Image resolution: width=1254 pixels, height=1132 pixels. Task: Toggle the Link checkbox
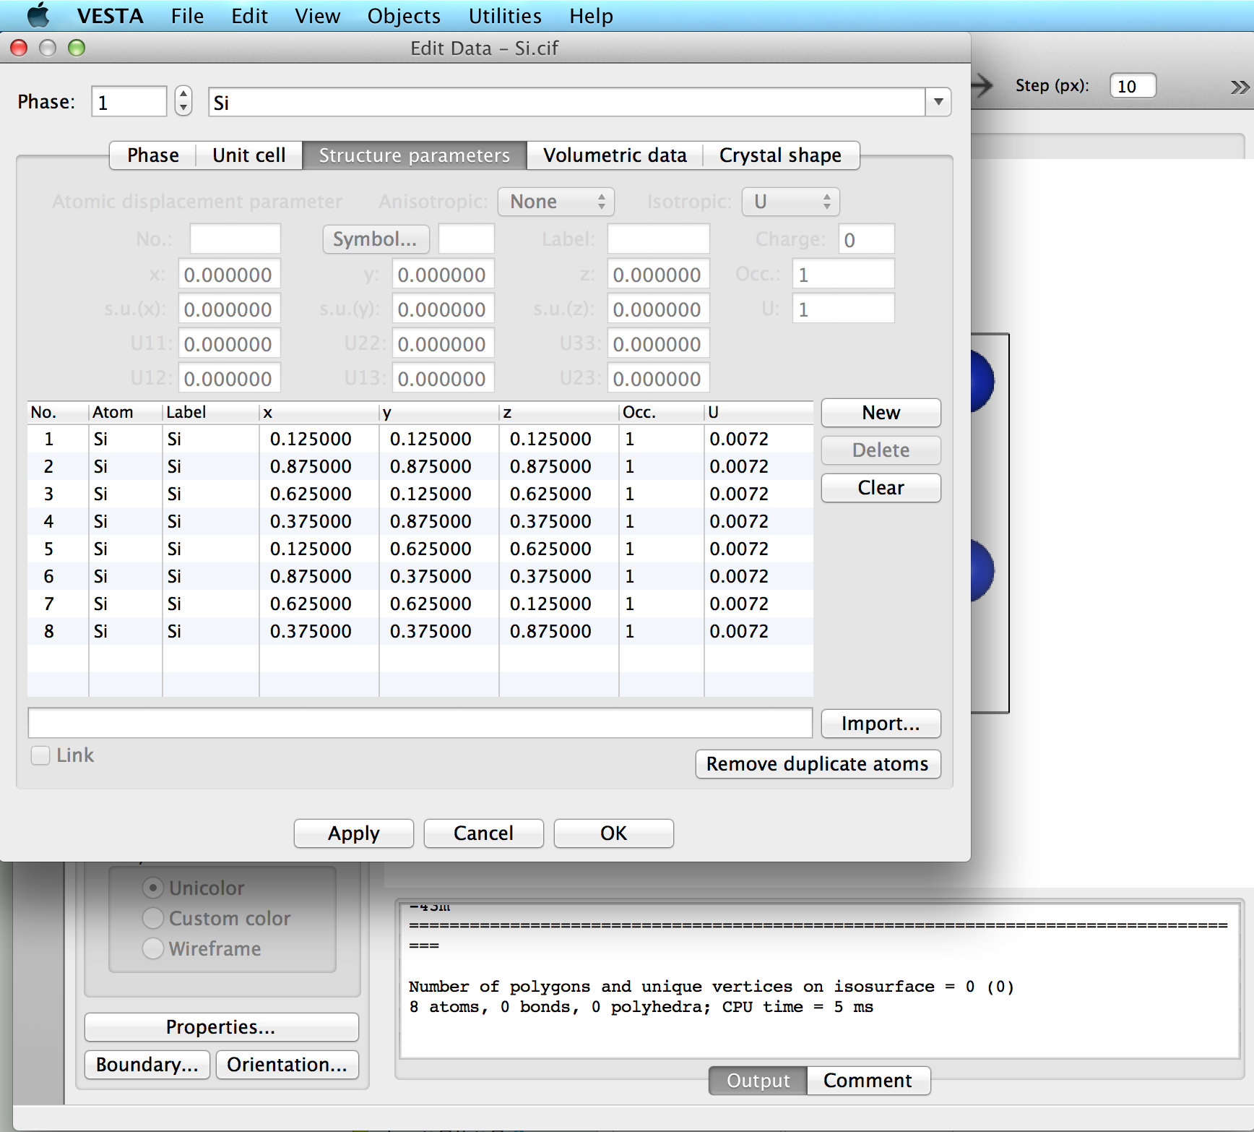click(x=40, y=755)
